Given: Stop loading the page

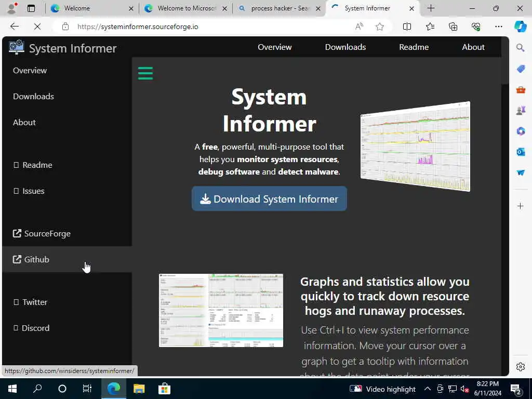Looking at the screenshot, I should pos(37,26).
